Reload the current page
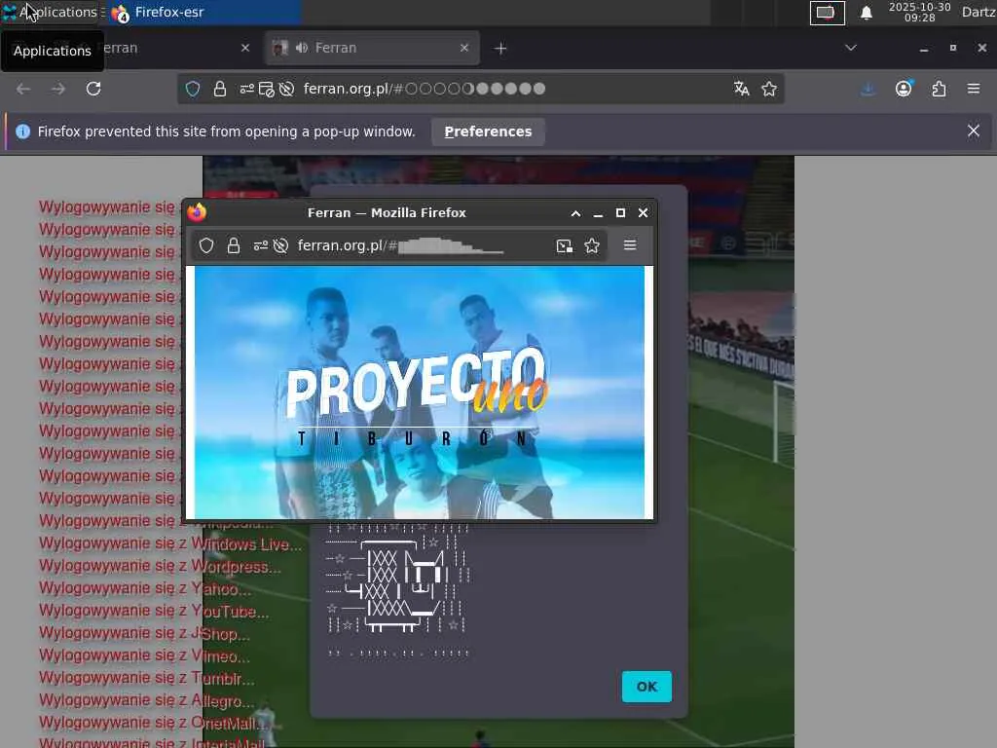 93,89
